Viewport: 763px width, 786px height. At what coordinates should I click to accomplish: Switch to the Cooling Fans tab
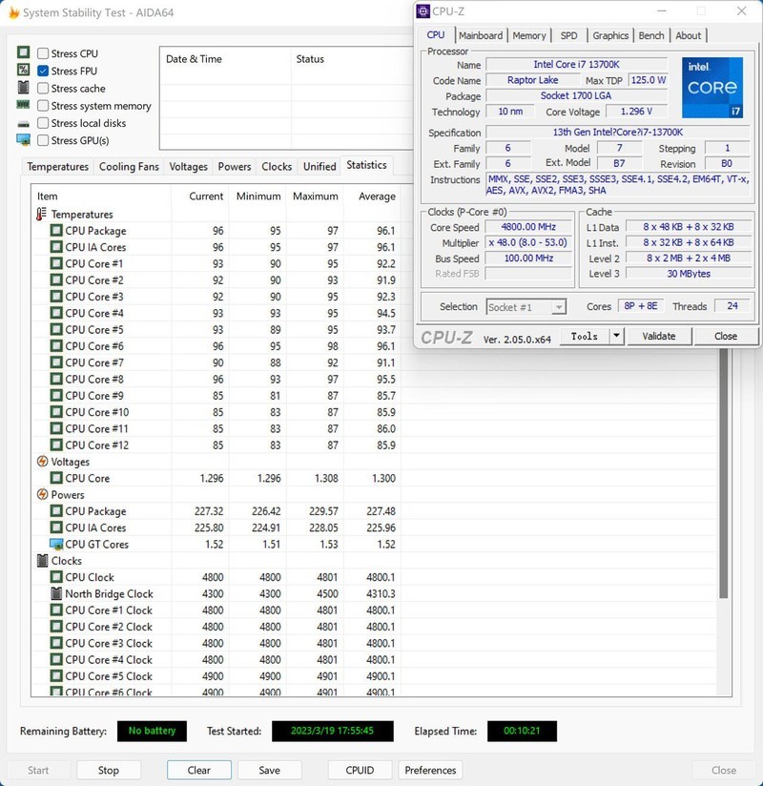(x=129, y=165)
